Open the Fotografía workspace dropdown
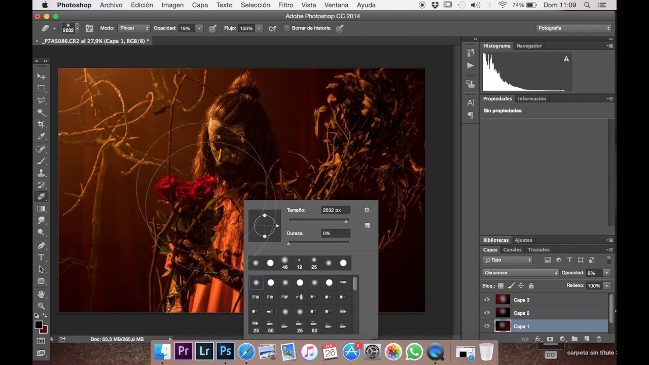The height and width of the screenshot is (365, 649). tap(574, 28)
